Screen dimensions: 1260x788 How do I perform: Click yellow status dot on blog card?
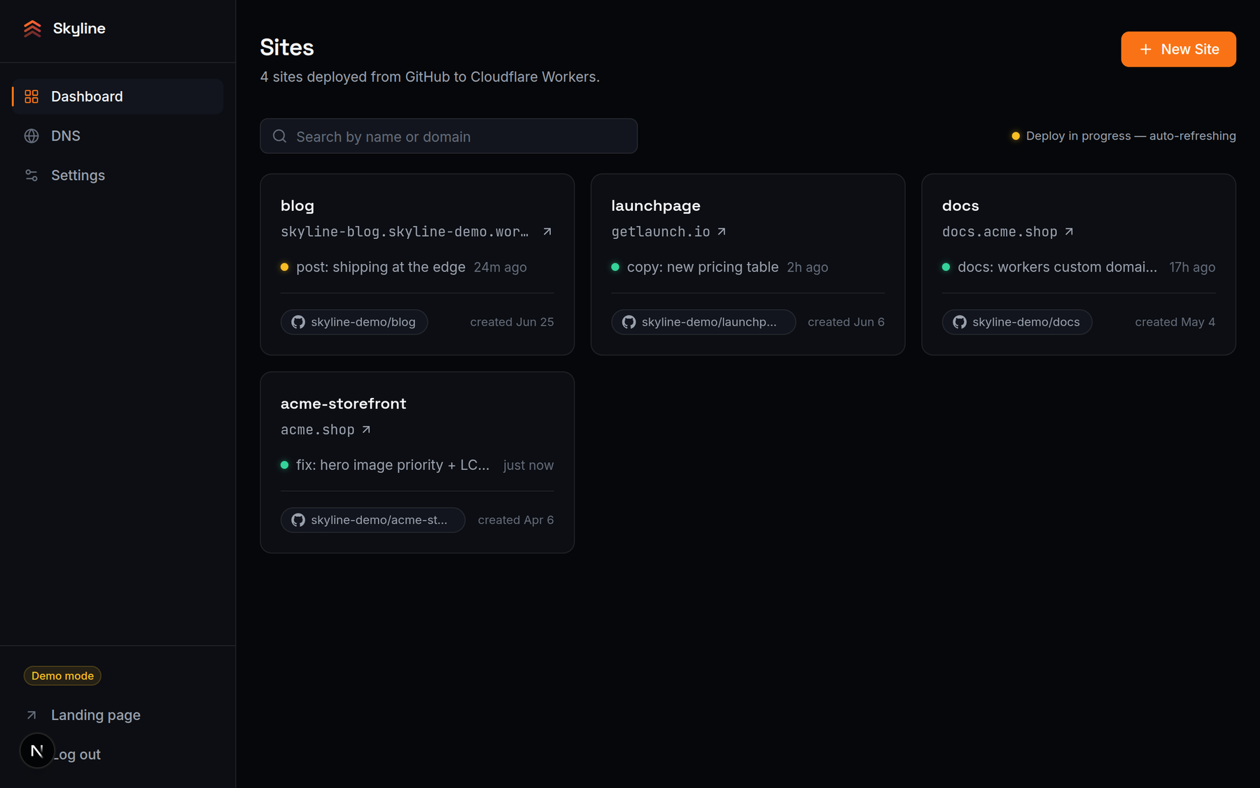pyautogui.click(x=284, y=267)
